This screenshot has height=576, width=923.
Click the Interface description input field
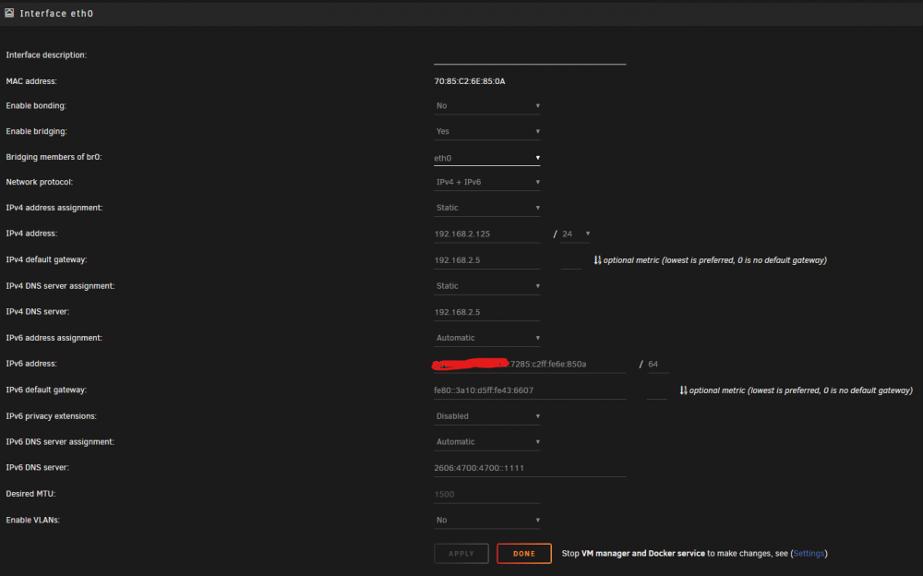click(x=530, y=56)
